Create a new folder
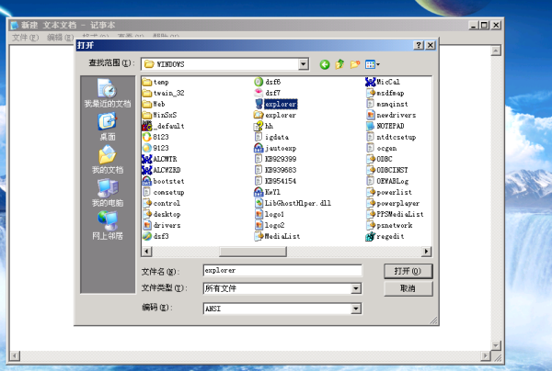Screen dimensions: 552x371 pos(354,64)
